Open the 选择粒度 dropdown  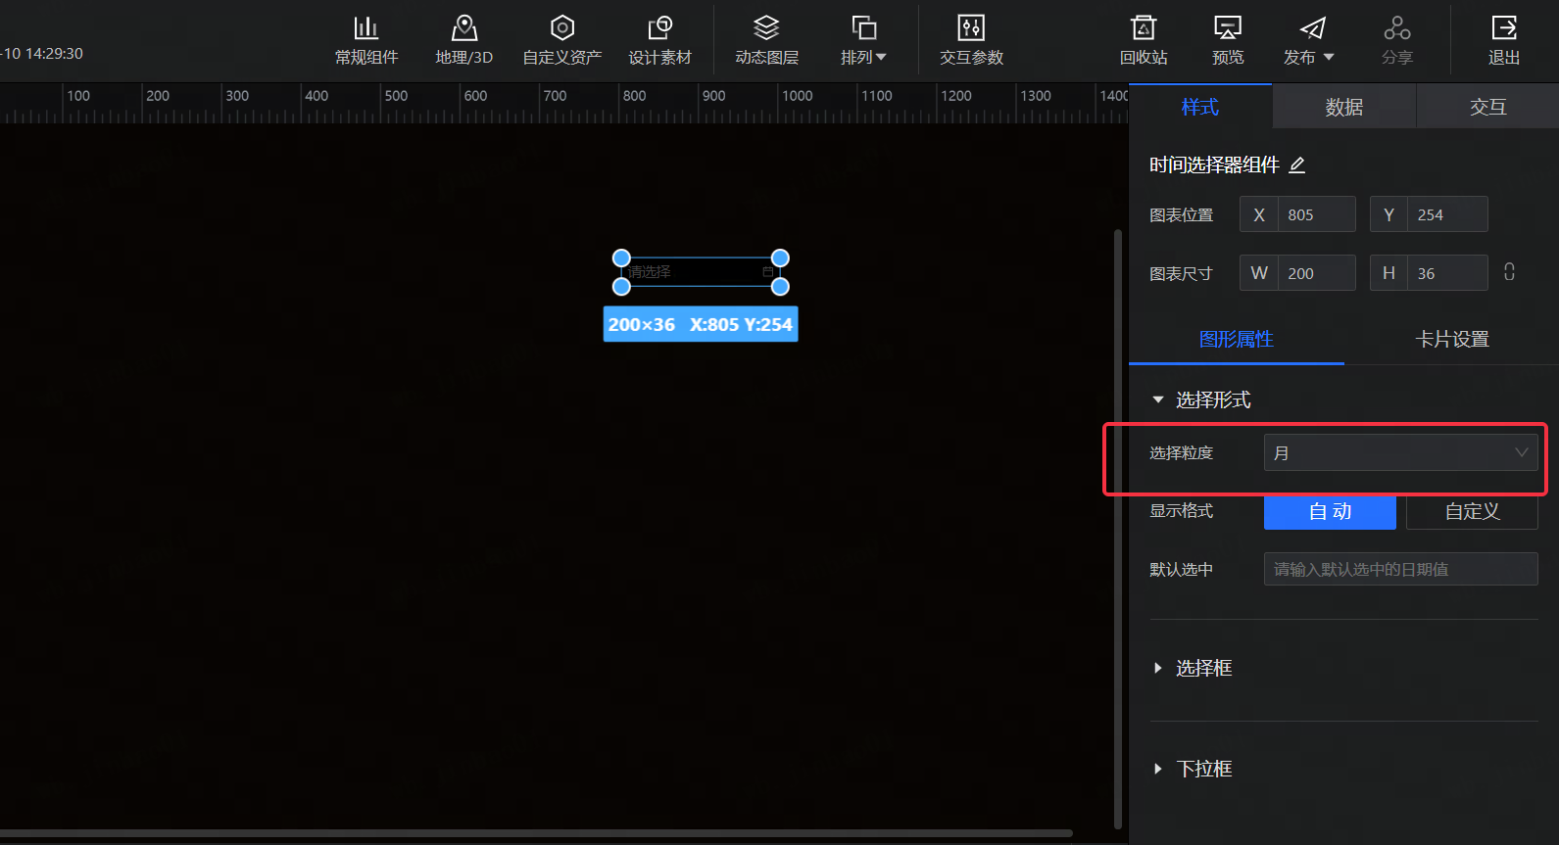point(1400,452)
